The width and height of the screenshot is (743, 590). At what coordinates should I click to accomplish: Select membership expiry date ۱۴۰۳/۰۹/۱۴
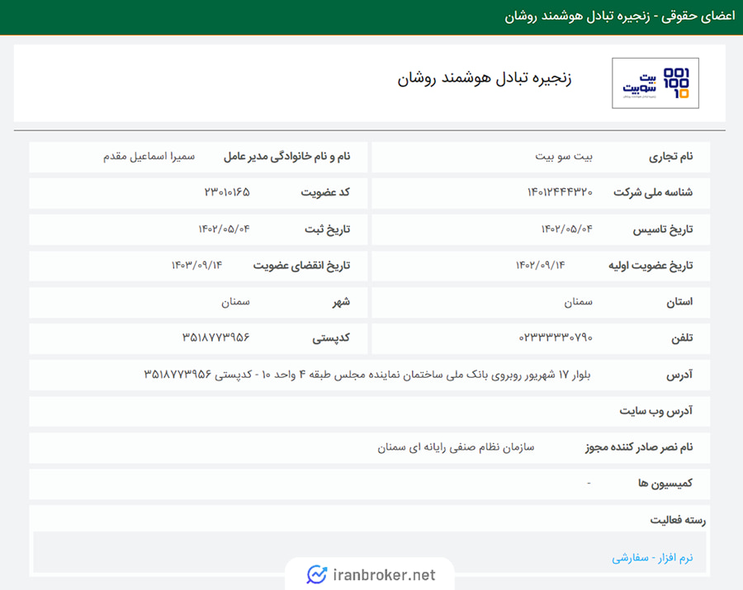pos(196,265)
